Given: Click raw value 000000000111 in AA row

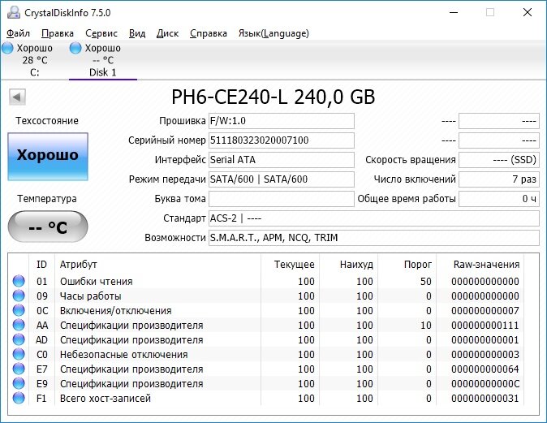Looking at the screenshot, I should coord(485,326).
